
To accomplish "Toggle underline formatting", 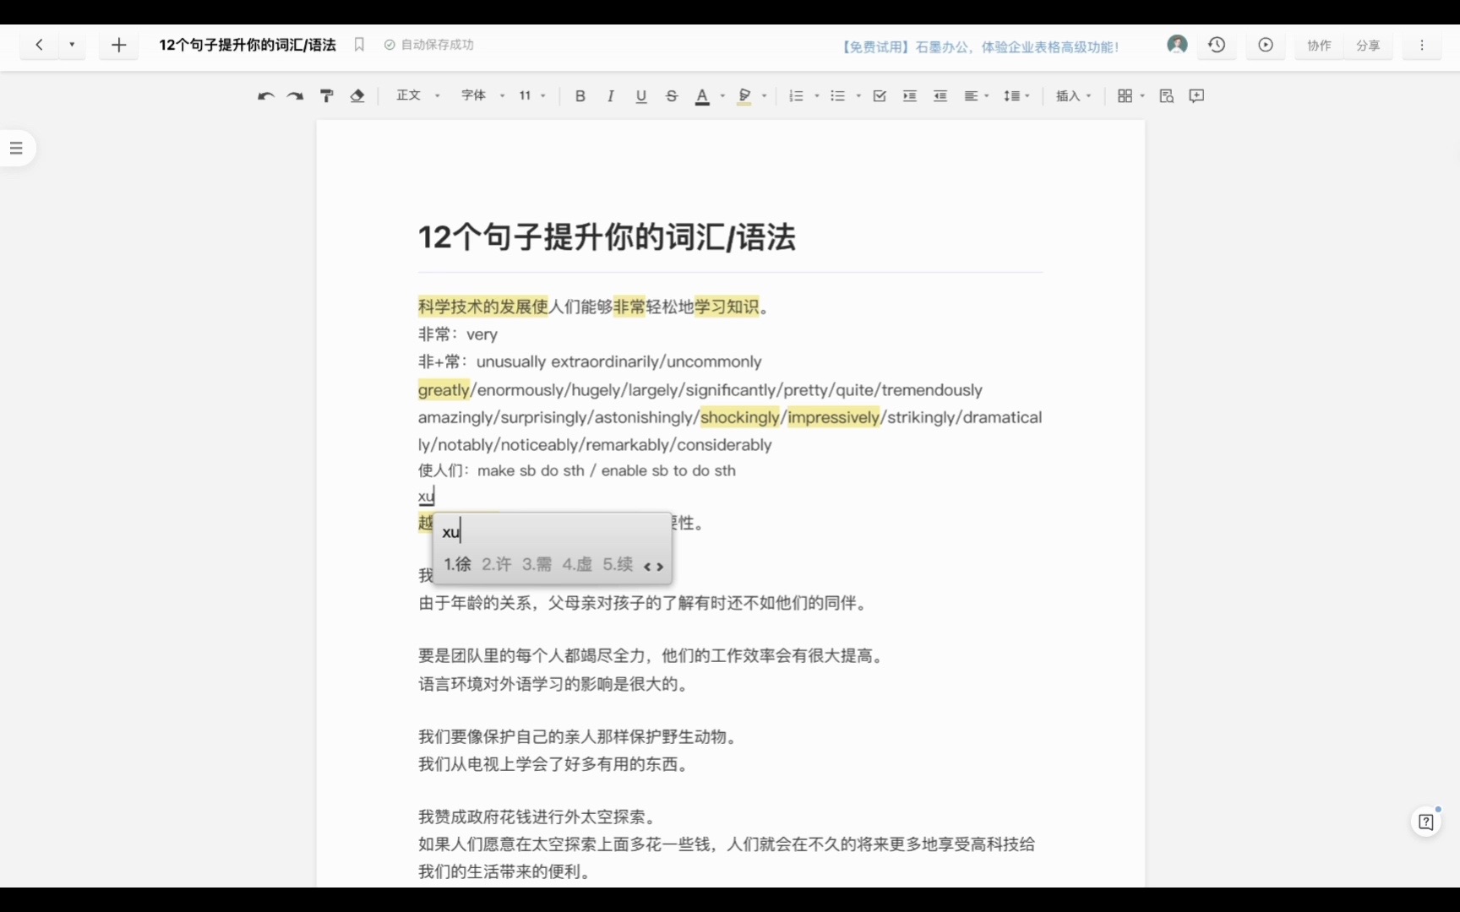I will click(641, 96).
